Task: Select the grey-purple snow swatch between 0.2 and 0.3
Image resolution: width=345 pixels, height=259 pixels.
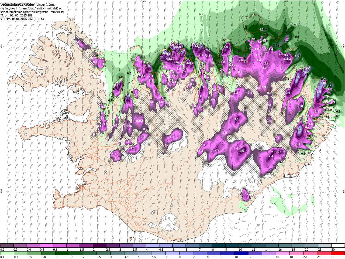Action: tap(7, 246)
